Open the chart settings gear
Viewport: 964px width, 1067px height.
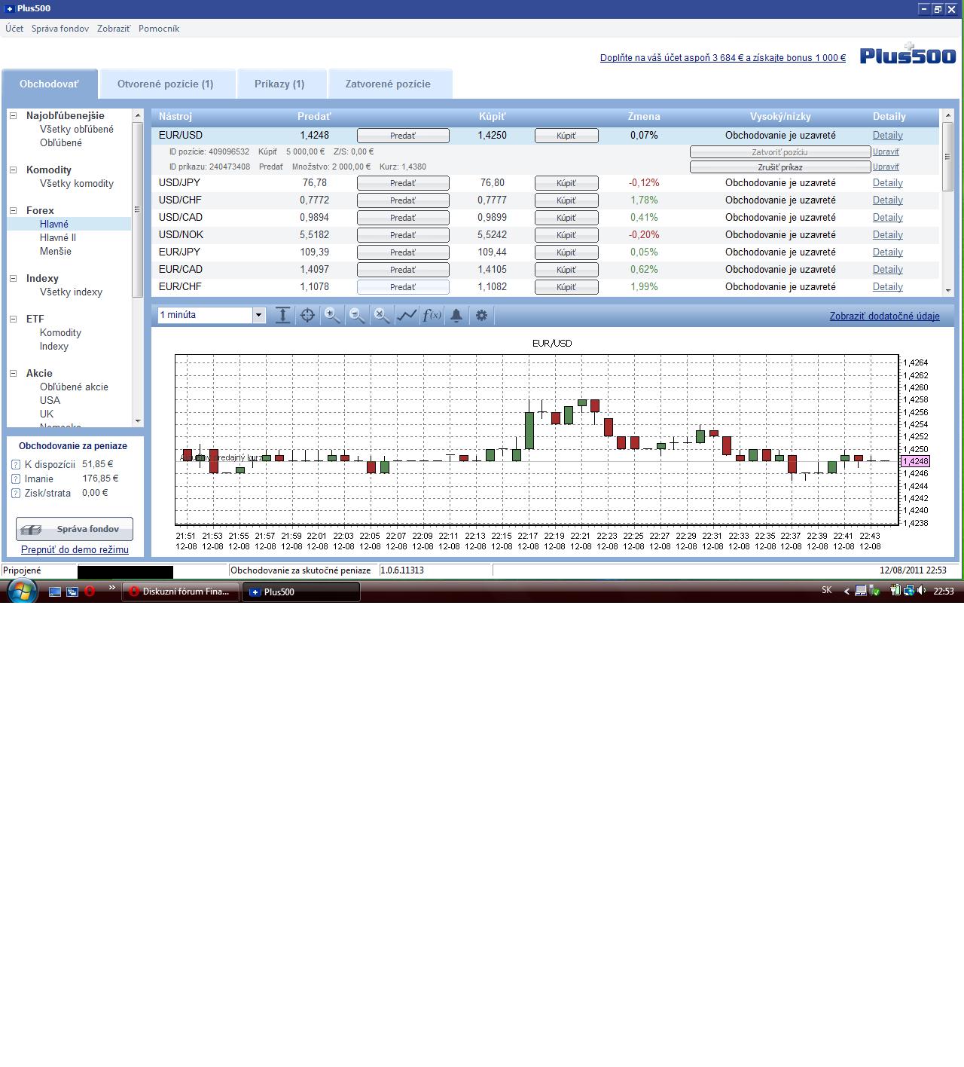point(481,316)
